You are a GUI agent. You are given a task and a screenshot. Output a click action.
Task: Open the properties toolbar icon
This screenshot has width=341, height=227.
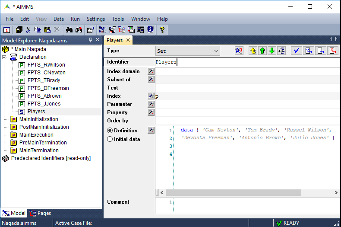[91, 30]
